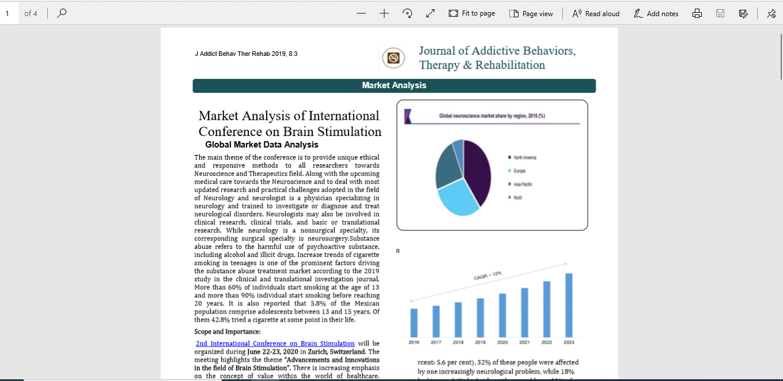Open the search magnifier in the toolbar
This screenshot has width=783, height=381.
tap(62, 13)
